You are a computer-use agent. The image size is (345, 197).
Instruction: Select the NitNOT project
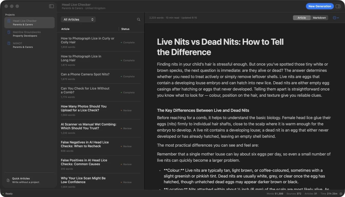coord(30,45)
